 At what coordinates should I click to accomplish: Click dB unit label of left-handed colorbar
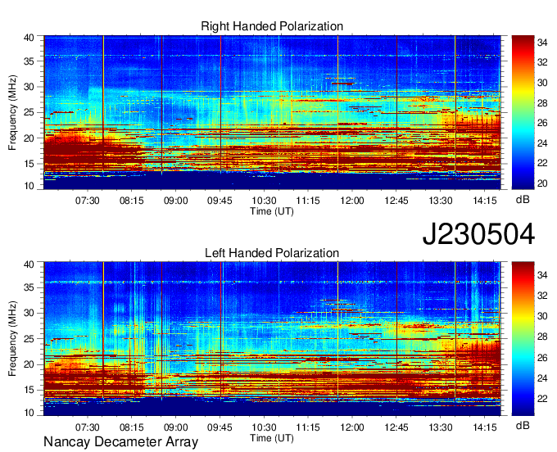click(523, 425)
